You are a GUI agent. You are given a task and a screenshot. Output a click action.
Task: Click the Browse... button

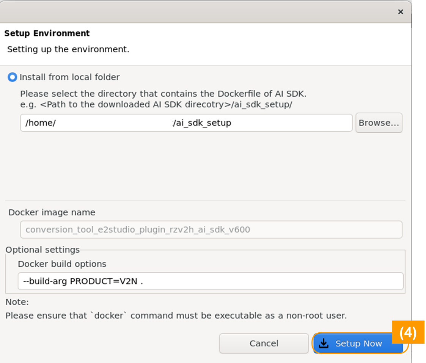tap(379, 123)
